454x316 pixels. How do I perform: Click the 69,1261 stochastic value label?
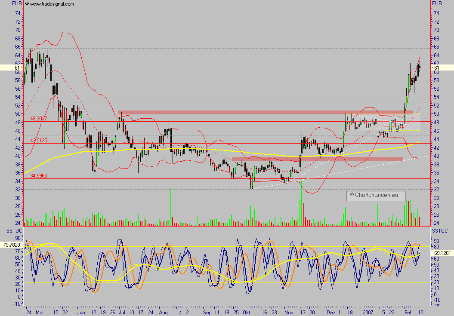click(x=443, y=254)
